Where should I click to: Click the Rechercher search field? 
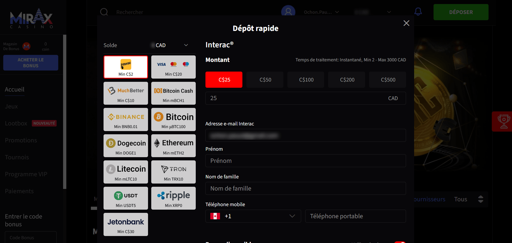[x=130, y=12]
